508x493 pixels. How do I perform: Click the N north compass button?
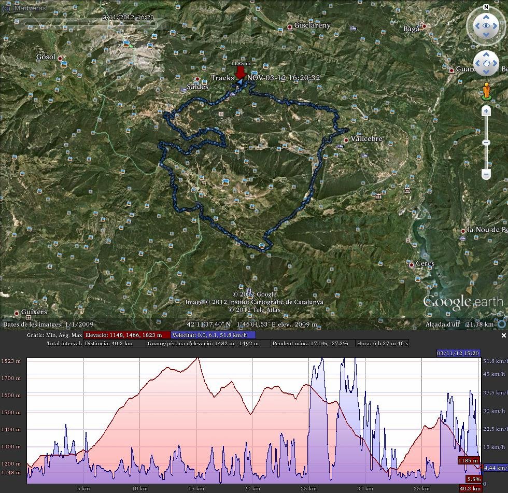[486, 7]
